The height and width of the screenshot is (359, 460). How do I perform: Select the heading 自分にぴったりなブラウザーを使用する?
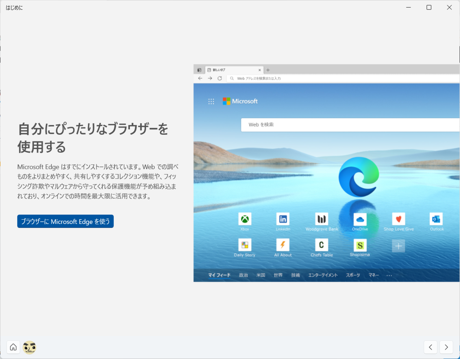[93, 138]
